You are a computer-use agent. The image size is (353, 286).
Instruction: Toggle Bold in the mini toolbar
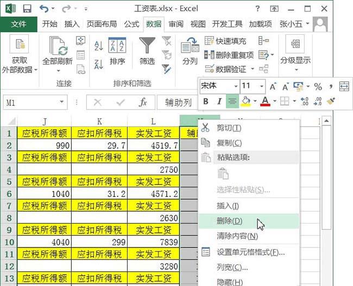tap(205, 101)
